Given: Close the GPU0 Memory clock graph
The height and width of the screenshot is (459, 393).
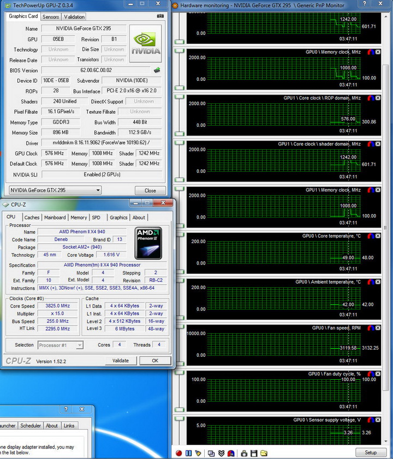Looking at the screenshot, I should tap(378, 52).
